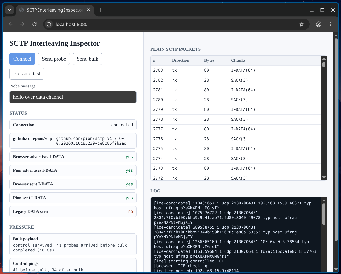The width and height of the screenshot is (341, 274).
Task: Select packet row 2774
Action: pos(236,159)
